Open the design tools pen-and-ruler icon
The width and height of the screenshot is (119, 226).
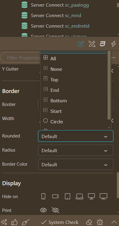point(92,44)
